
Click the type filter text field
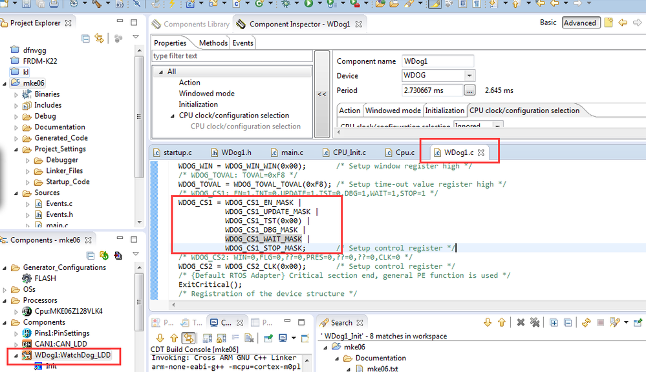point(232,56)
